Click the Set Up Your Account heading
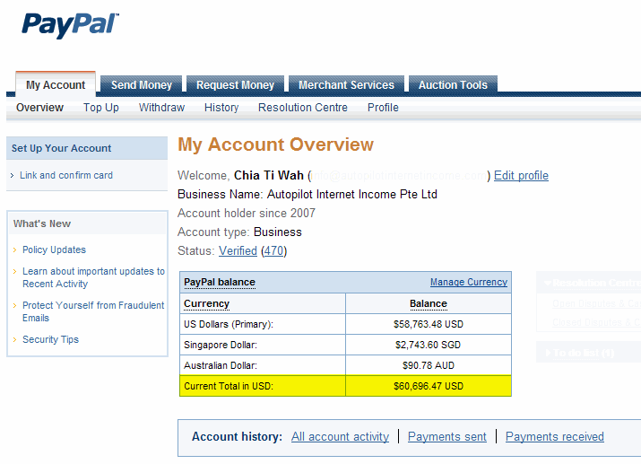Image resolution: width=641 pixels, height=464 pixels. coord(61,148)
